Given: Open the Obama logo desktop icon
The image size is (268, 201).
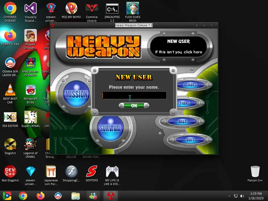Looking at the screenshot, I should [x=10, y=67].
